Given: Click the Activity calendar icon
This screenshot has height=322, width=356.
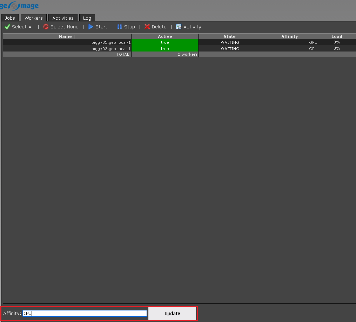Looking at the screenshot, I should (x=179, y=27).
